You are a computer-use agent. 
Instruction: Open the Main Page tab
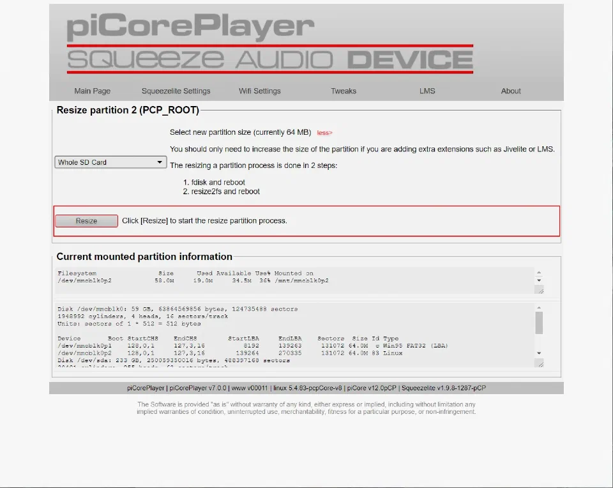(92, 91)
